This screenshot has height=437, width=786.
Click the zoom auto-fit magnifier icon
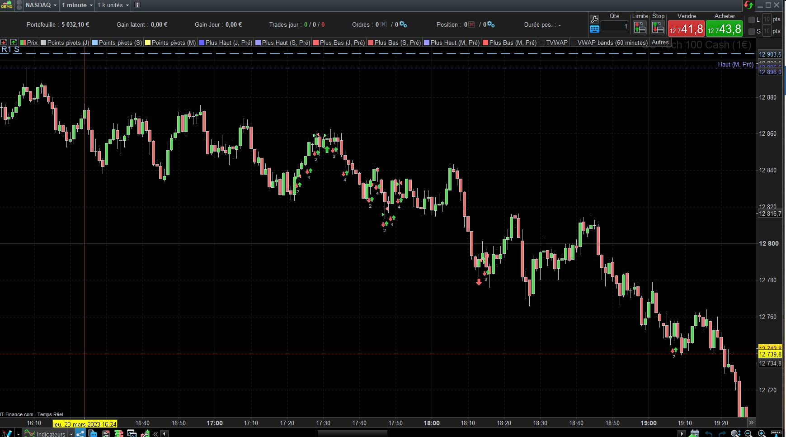coord(736,433)
